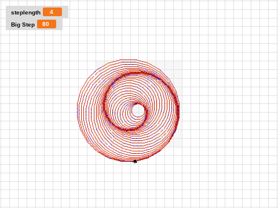
Task: Select the steplength variable label
Action: [x=25, y=13]
